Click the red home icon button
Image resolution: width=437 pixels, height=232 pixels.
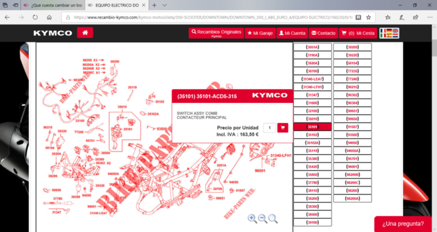click(85, 33)
